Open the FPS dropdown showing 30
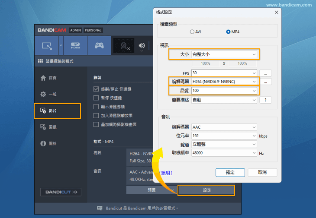Viewport: 316px width, 218px height. tap(224, 73)
